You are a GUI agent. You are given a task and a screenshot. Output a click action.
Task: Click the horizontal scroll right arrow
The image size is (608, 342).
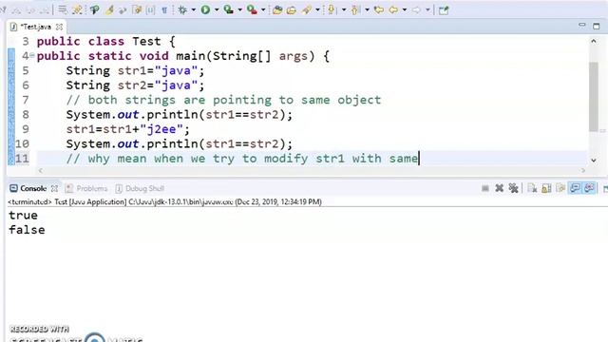point(583,171)
